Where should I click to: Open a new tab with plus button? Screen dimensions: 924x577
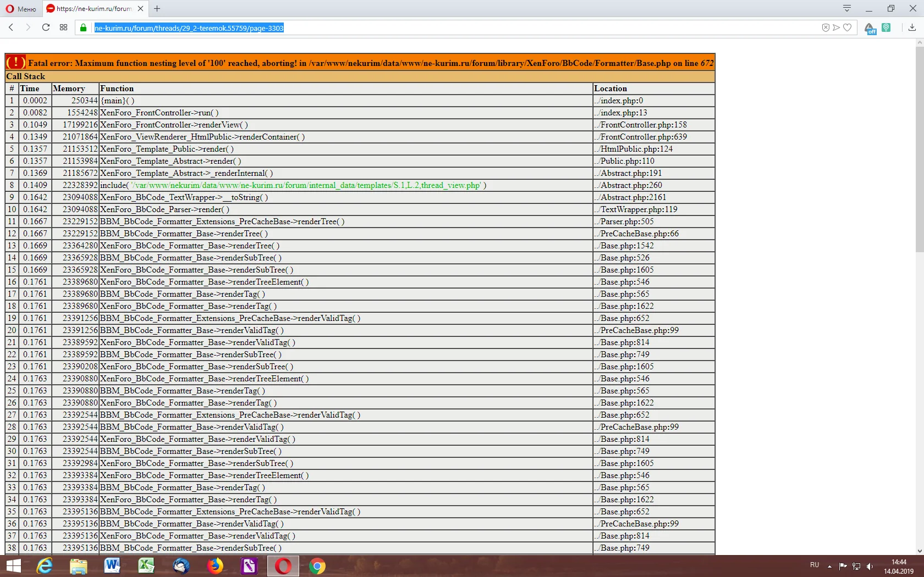[x=157, y=9]
